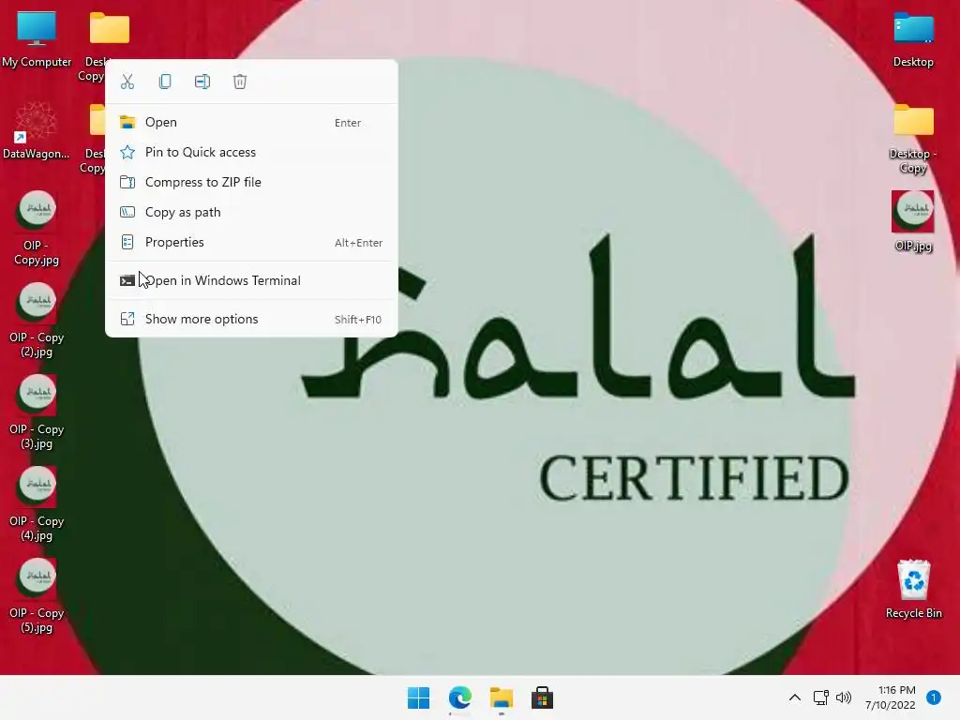Select the OIP - Copy (4).jpg file
Image resolution: width=960 pixels, height=720 pixels.
[x=37, y=504]
